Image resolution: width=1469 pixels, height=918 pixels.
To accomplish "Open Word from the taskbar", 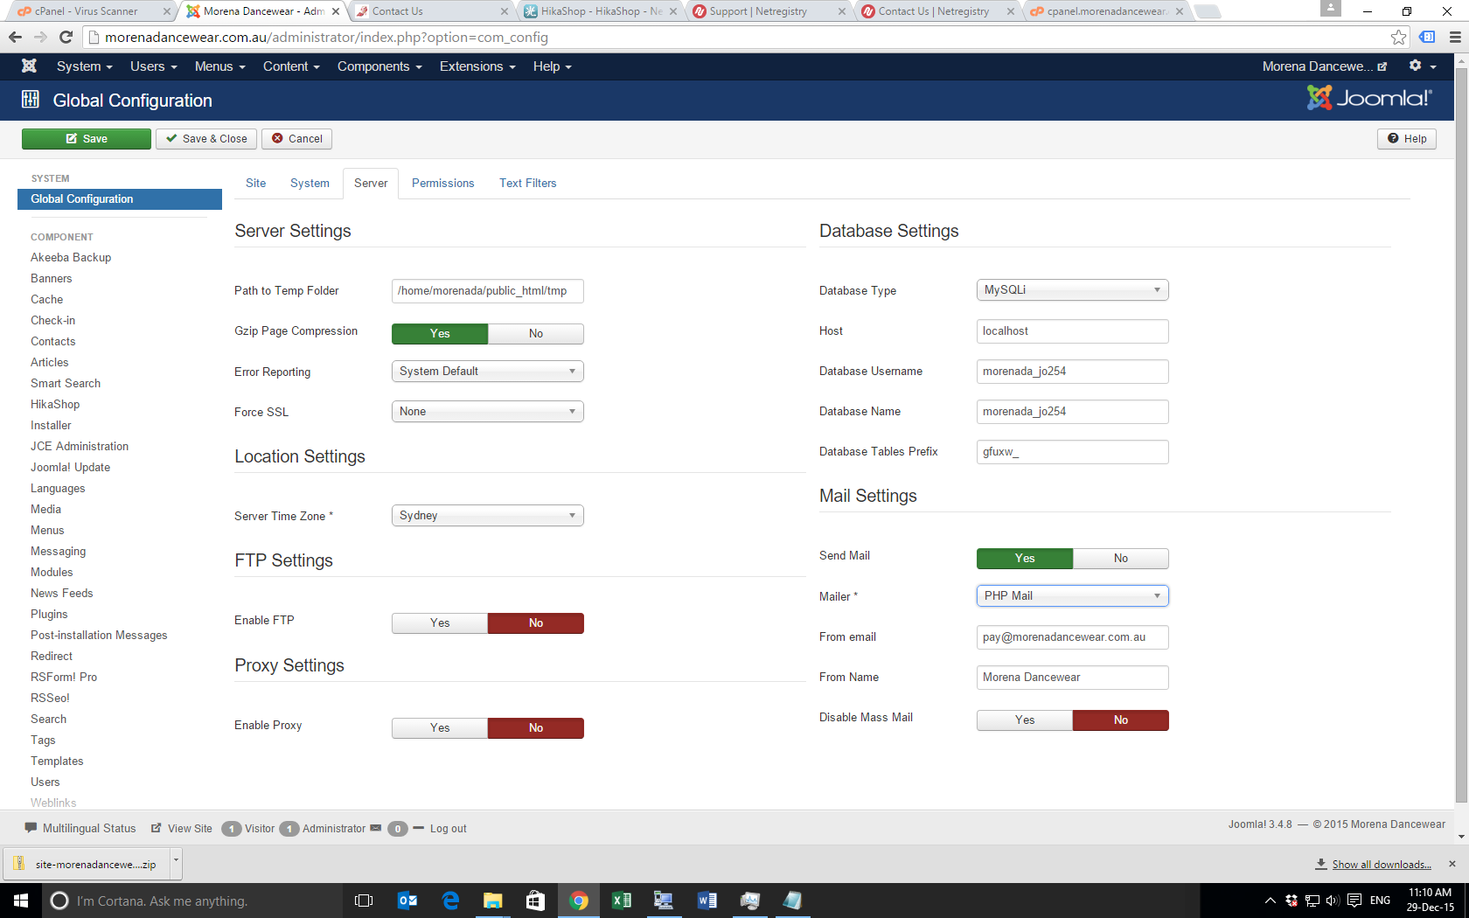I will coord(707,901).
